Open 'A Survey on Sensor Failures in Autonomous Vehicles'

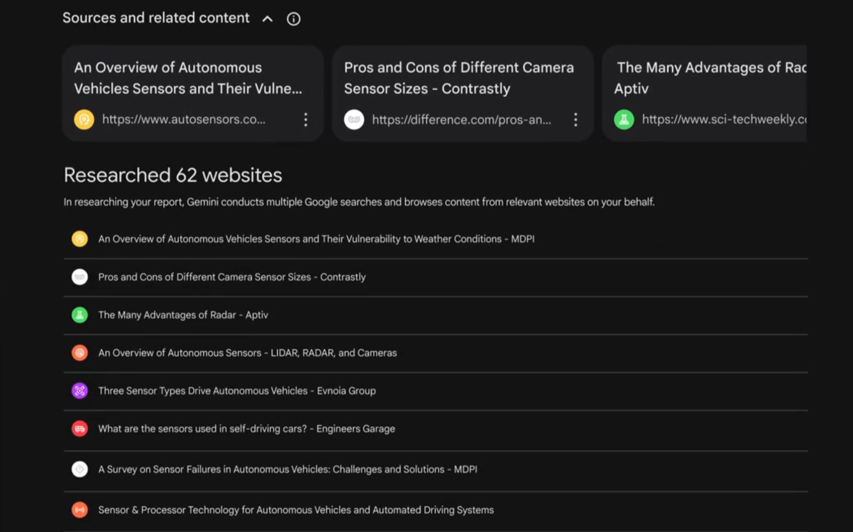(287, 469)
